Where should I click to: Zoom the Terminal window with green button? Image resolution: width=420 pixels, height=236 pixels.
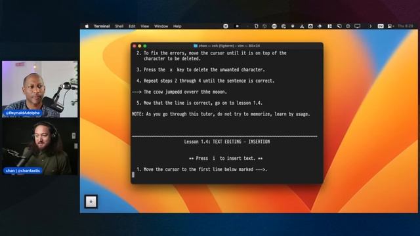[x=145, y=46]
